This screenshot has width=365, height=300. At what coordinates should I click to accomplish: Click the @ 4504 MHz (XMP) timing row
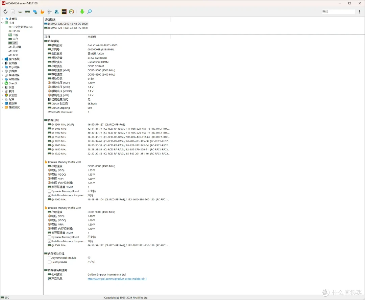click(107, 125)
